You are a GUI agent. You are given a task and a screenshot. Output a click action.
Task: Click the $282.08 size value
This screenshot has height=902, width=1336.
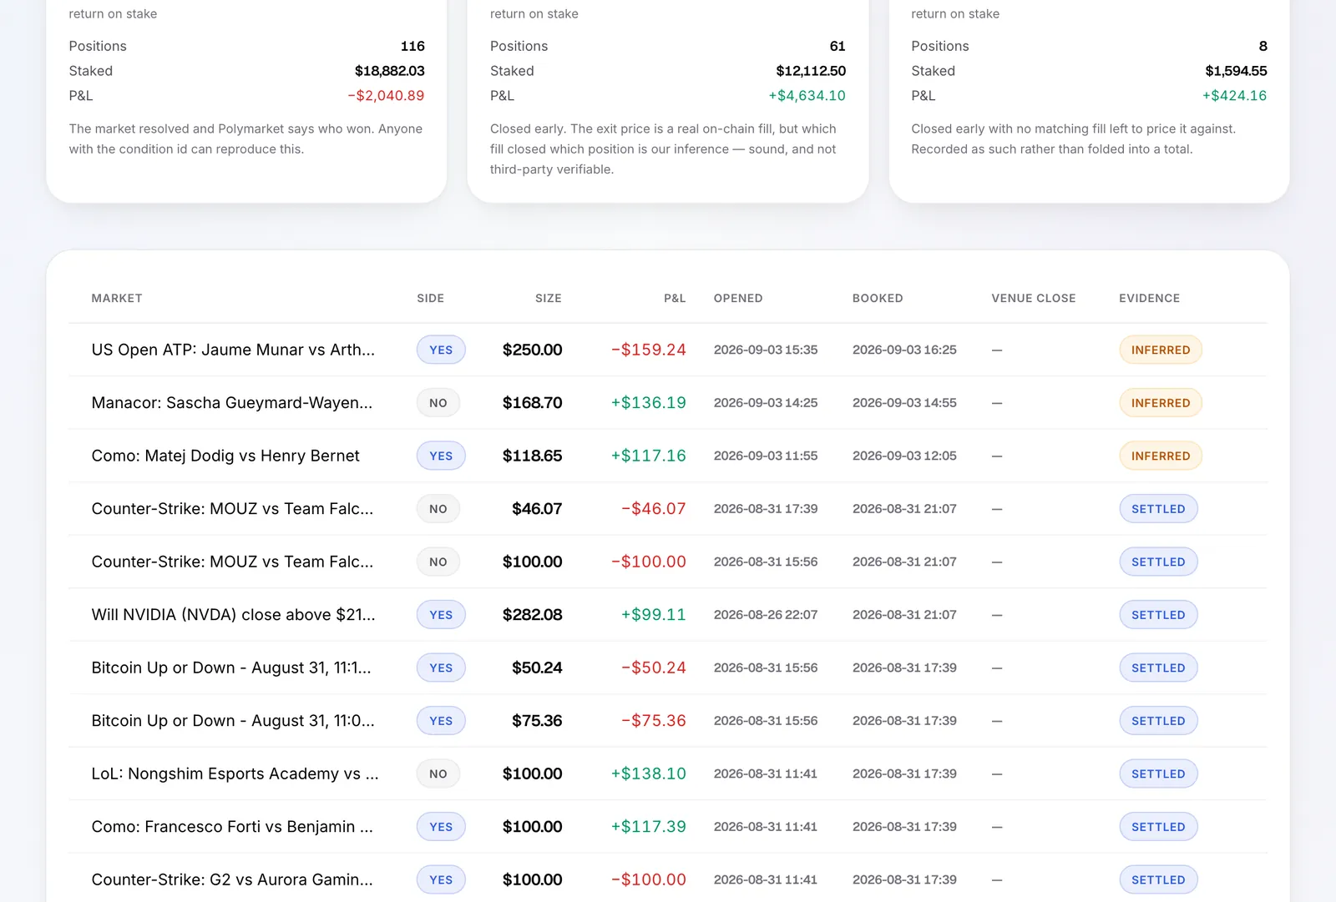(532, 615)
